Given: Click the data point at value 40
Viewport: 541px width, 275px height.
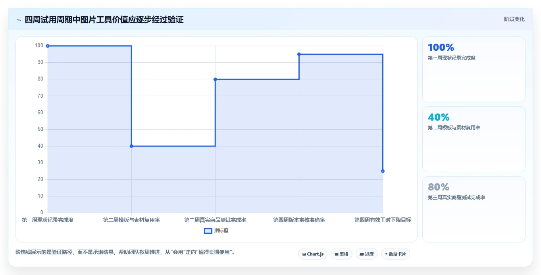Looking at the screenshot, I should [131, 146].
